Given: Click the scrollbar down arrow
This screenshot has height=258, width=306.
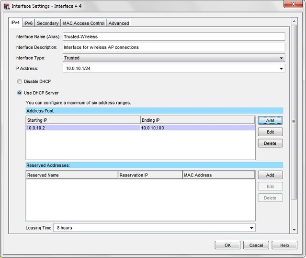Looking at the screenshot, I should click(x=294, y=230).
